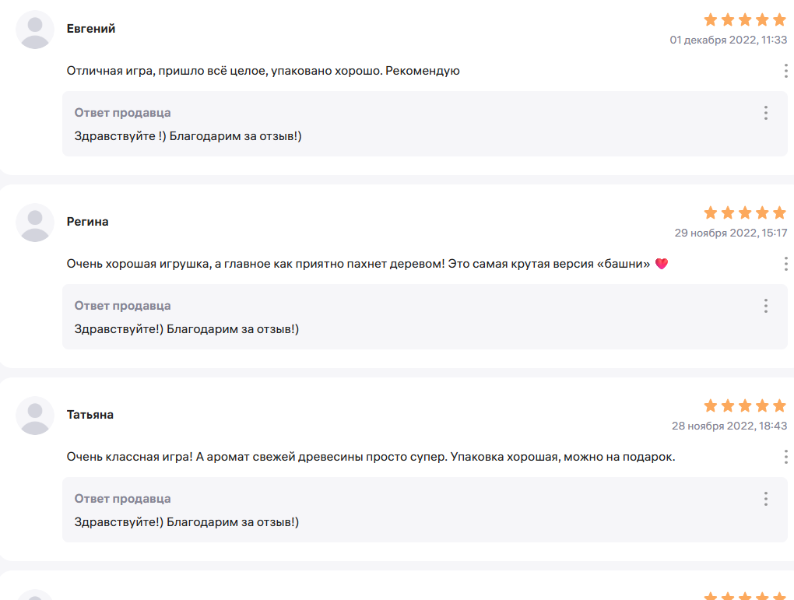
Task: Click Татьяна's five-star rating
Action: (745, 405)
